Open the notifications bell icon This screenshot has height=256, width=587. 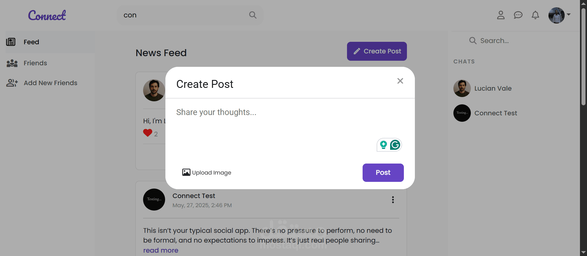[535, 15]
